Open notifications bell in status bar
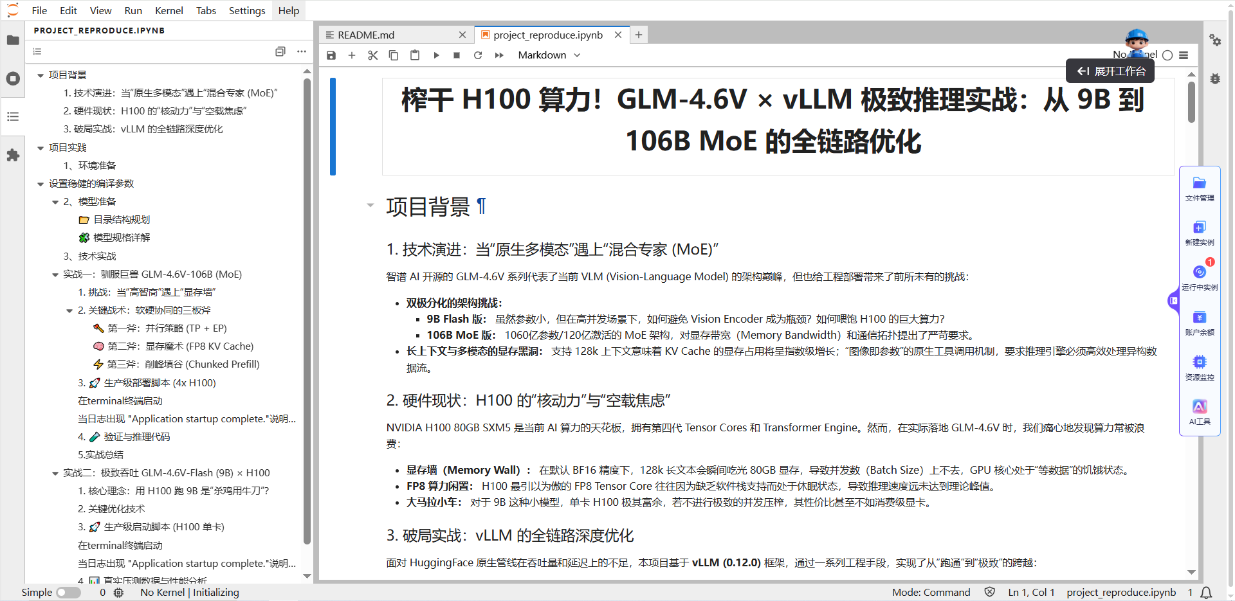1235x601 pixels. (1207, 593)
